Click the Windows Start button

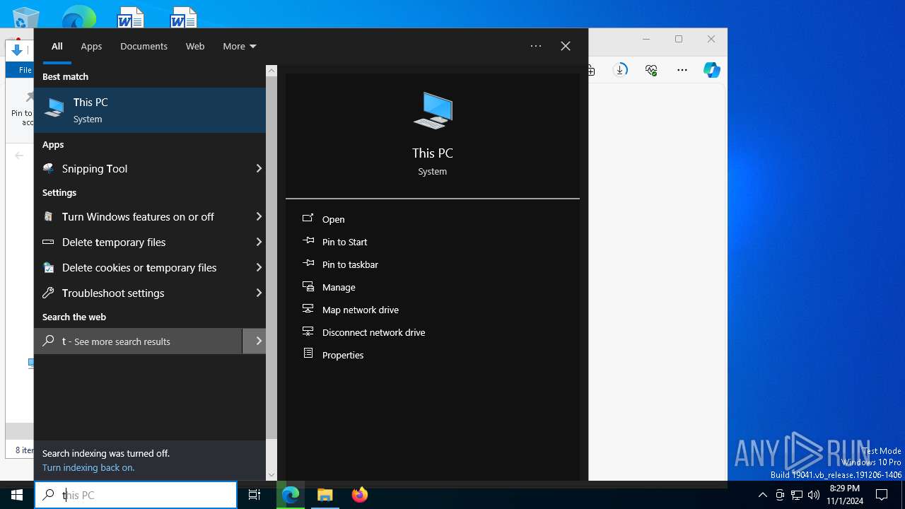[x=17, y=495]
